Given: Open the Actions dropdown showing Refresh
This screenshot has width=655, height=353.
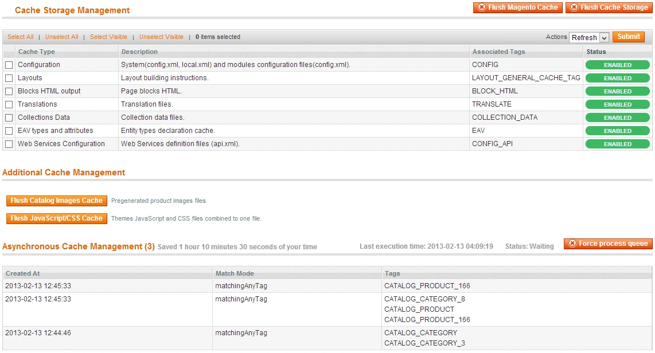Looking at the screenshot, I should [588, 37].
